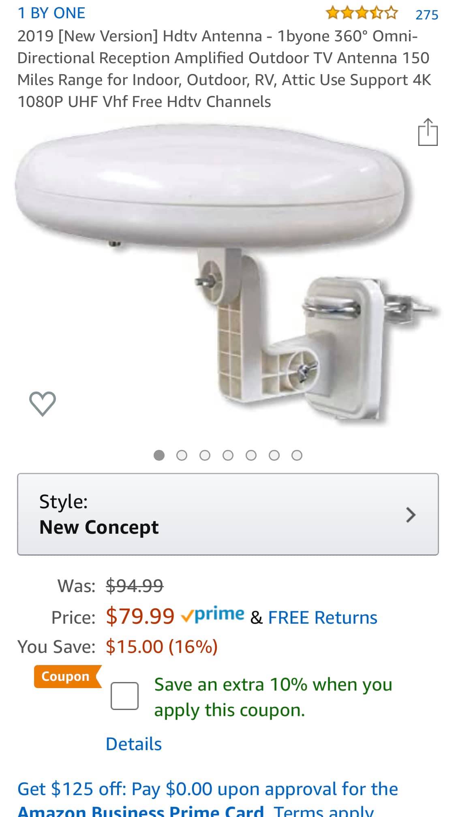The width and height of the screenshot is (456, 817).
Task: Tap the chevron arrow in the Style box
Action: (x=411, y=515)
